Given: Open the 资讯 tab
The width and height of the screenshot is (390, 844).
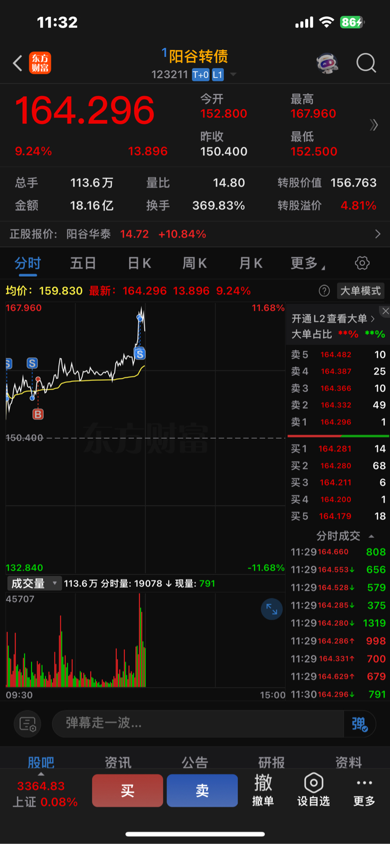Looking at the screenshot, I should (x=118, y=762).
